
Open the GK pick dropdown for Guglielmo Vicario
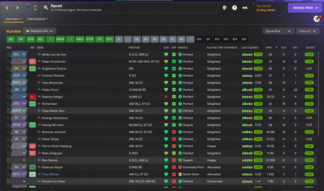(x=19, y=69)
